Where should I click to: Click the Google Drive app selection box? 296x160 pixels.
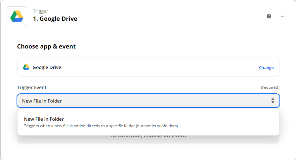coord(148,67)
